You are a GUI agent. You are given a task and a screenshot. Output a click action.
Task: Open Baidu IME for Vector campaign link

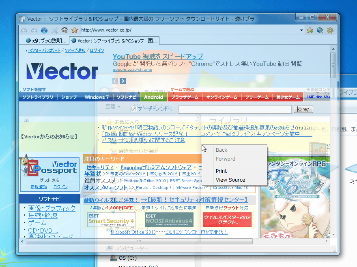[x=207, y=134]
